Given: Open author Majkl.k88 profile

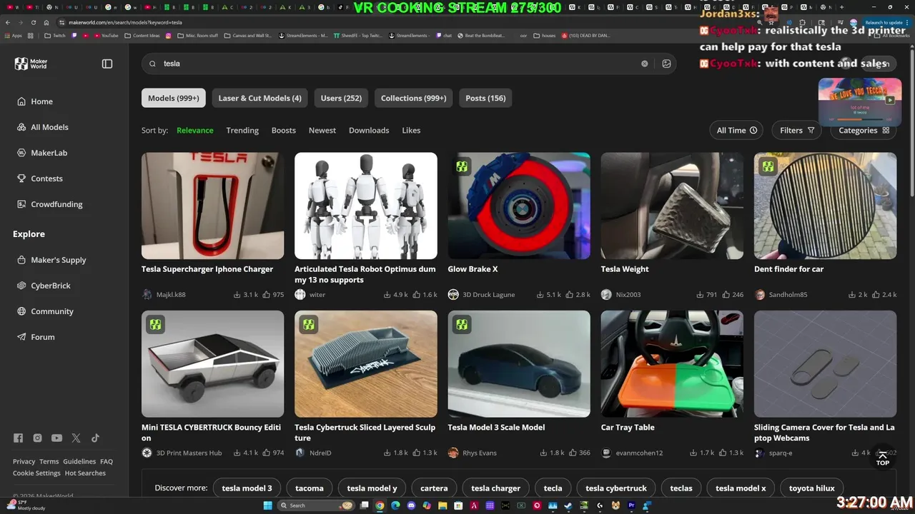Looking at the screenshot, I should tap(171, 294).
